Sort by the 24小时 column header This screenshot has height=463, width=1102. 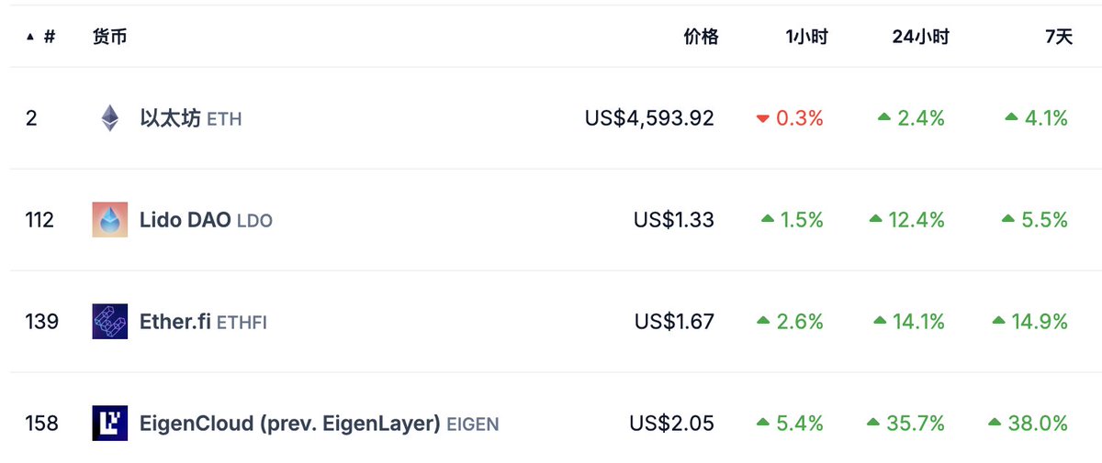click(x=920, y=38)
